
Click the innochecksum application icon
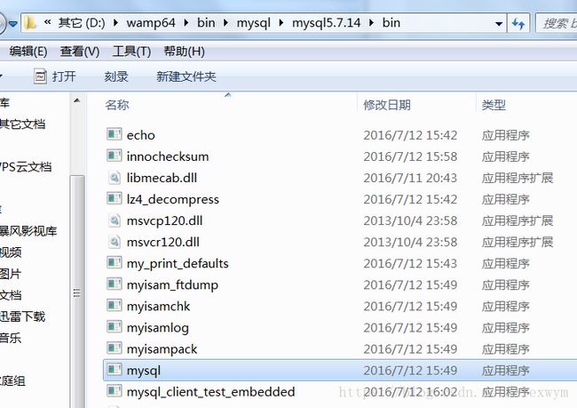point(115,156)
